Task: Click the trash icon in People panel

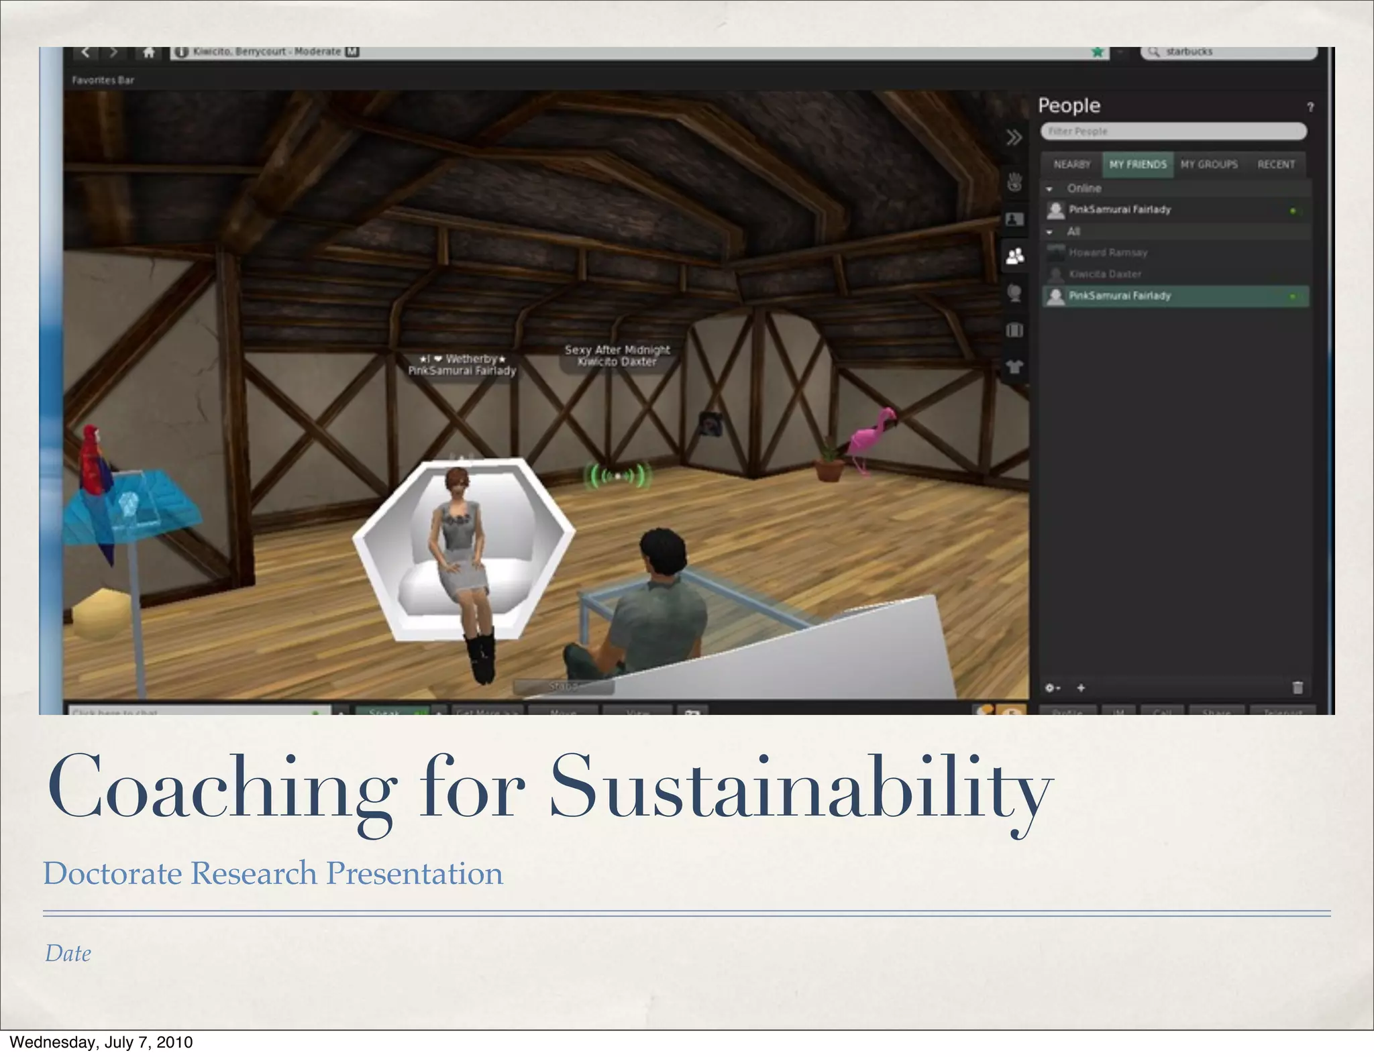Action: coord(1297,687)
